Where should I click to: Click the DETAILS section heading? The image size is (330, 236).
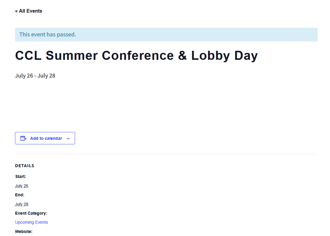[x=25, y=166]
